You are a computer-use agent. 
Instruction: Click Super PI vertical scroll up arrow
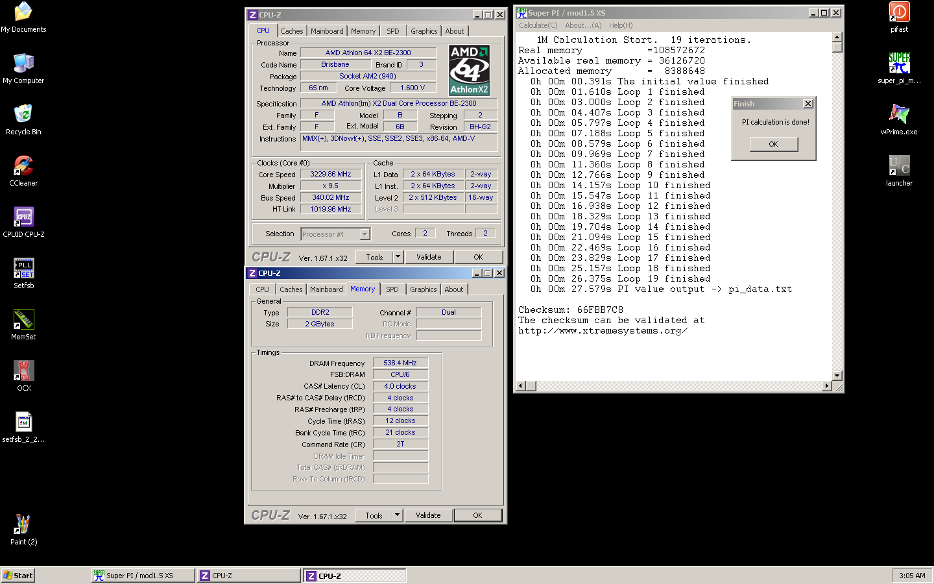(837, 37)
